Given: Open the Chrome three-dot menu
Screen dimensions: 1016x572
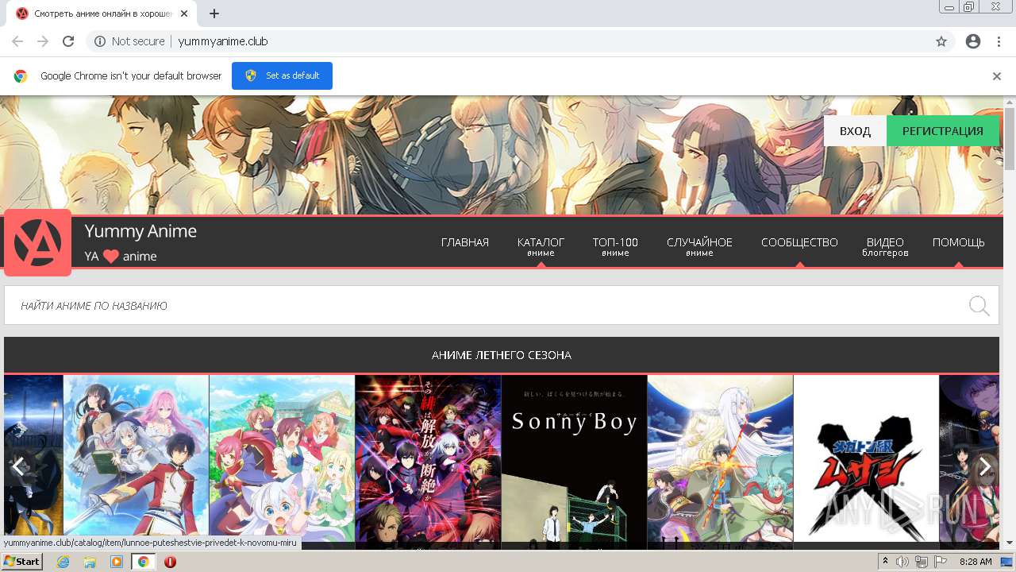Looking at the screenshot, I should 999,41.
